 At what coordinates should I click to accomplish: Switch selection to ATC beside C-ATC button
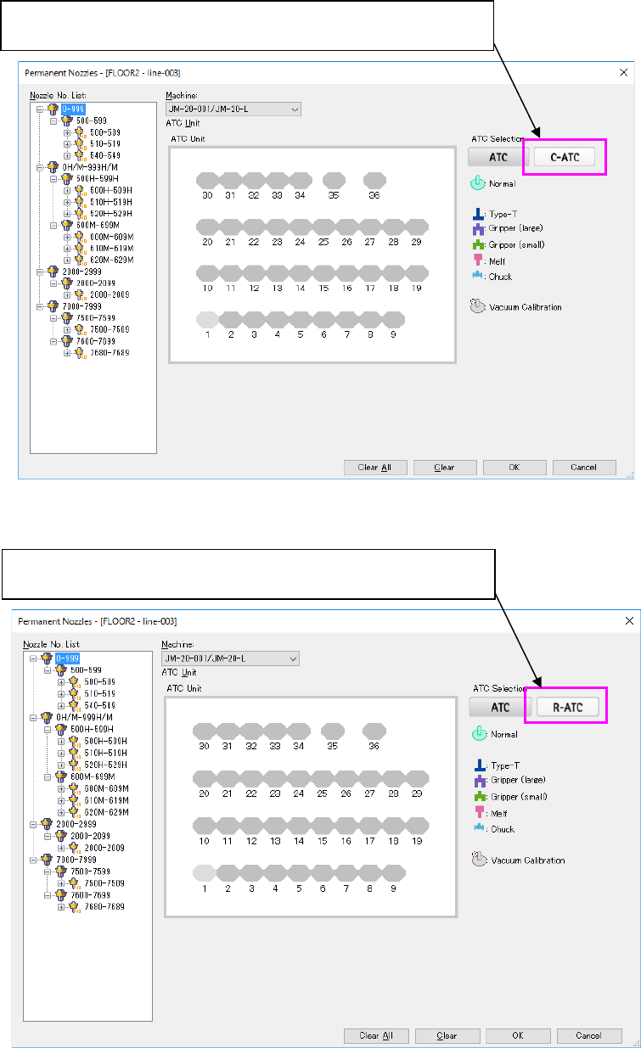click(500, 157)
